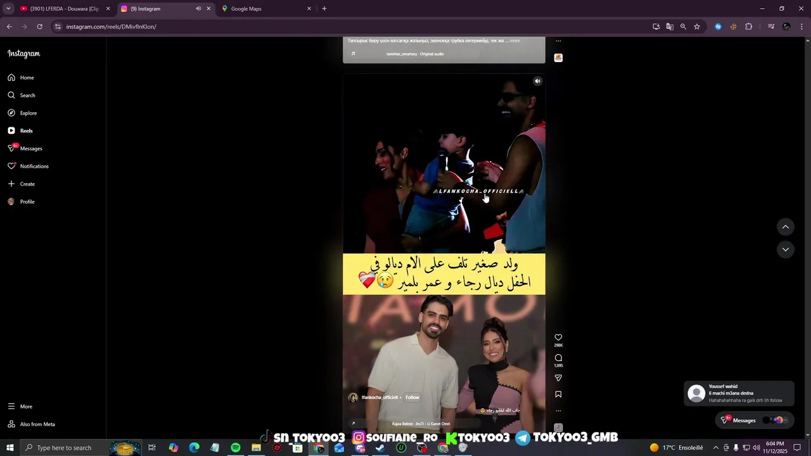The width and height of the screenshot is (811, 456).
Task: Open comments on the reel
Action: [558, 358]
